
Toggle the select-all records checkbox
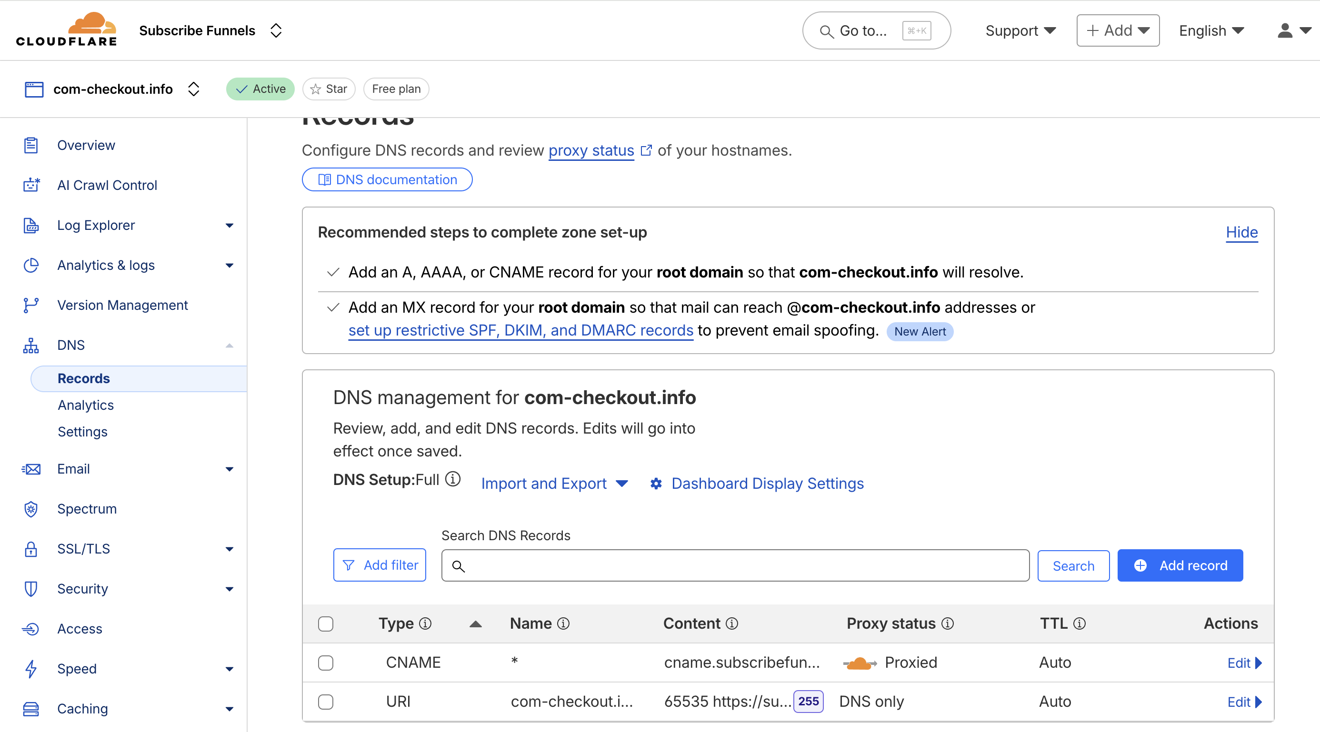[325, 623]
